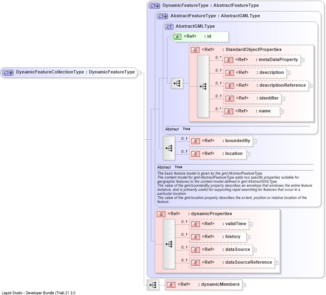Click the E icon of boundedBy element
This screenshot has width=326, height=295.
tap(196, 141)
